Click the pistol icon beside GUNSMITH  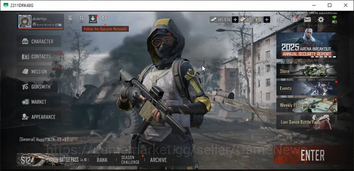coord(25,87)
